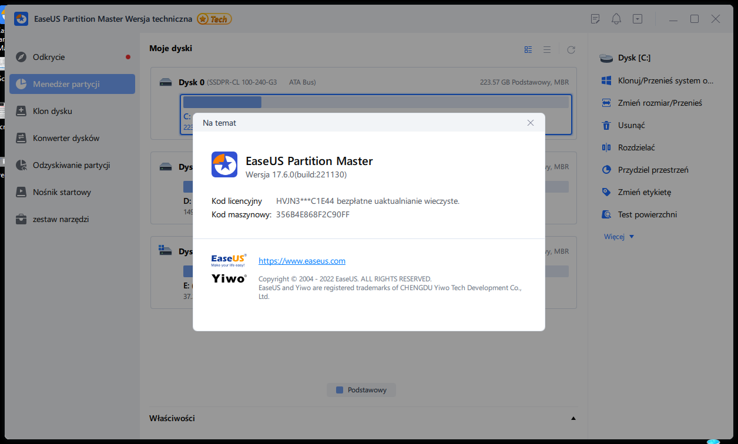Expand the Więcej dropdown
The width and height of the screenshot is (738, 444).
coord(619,237)
